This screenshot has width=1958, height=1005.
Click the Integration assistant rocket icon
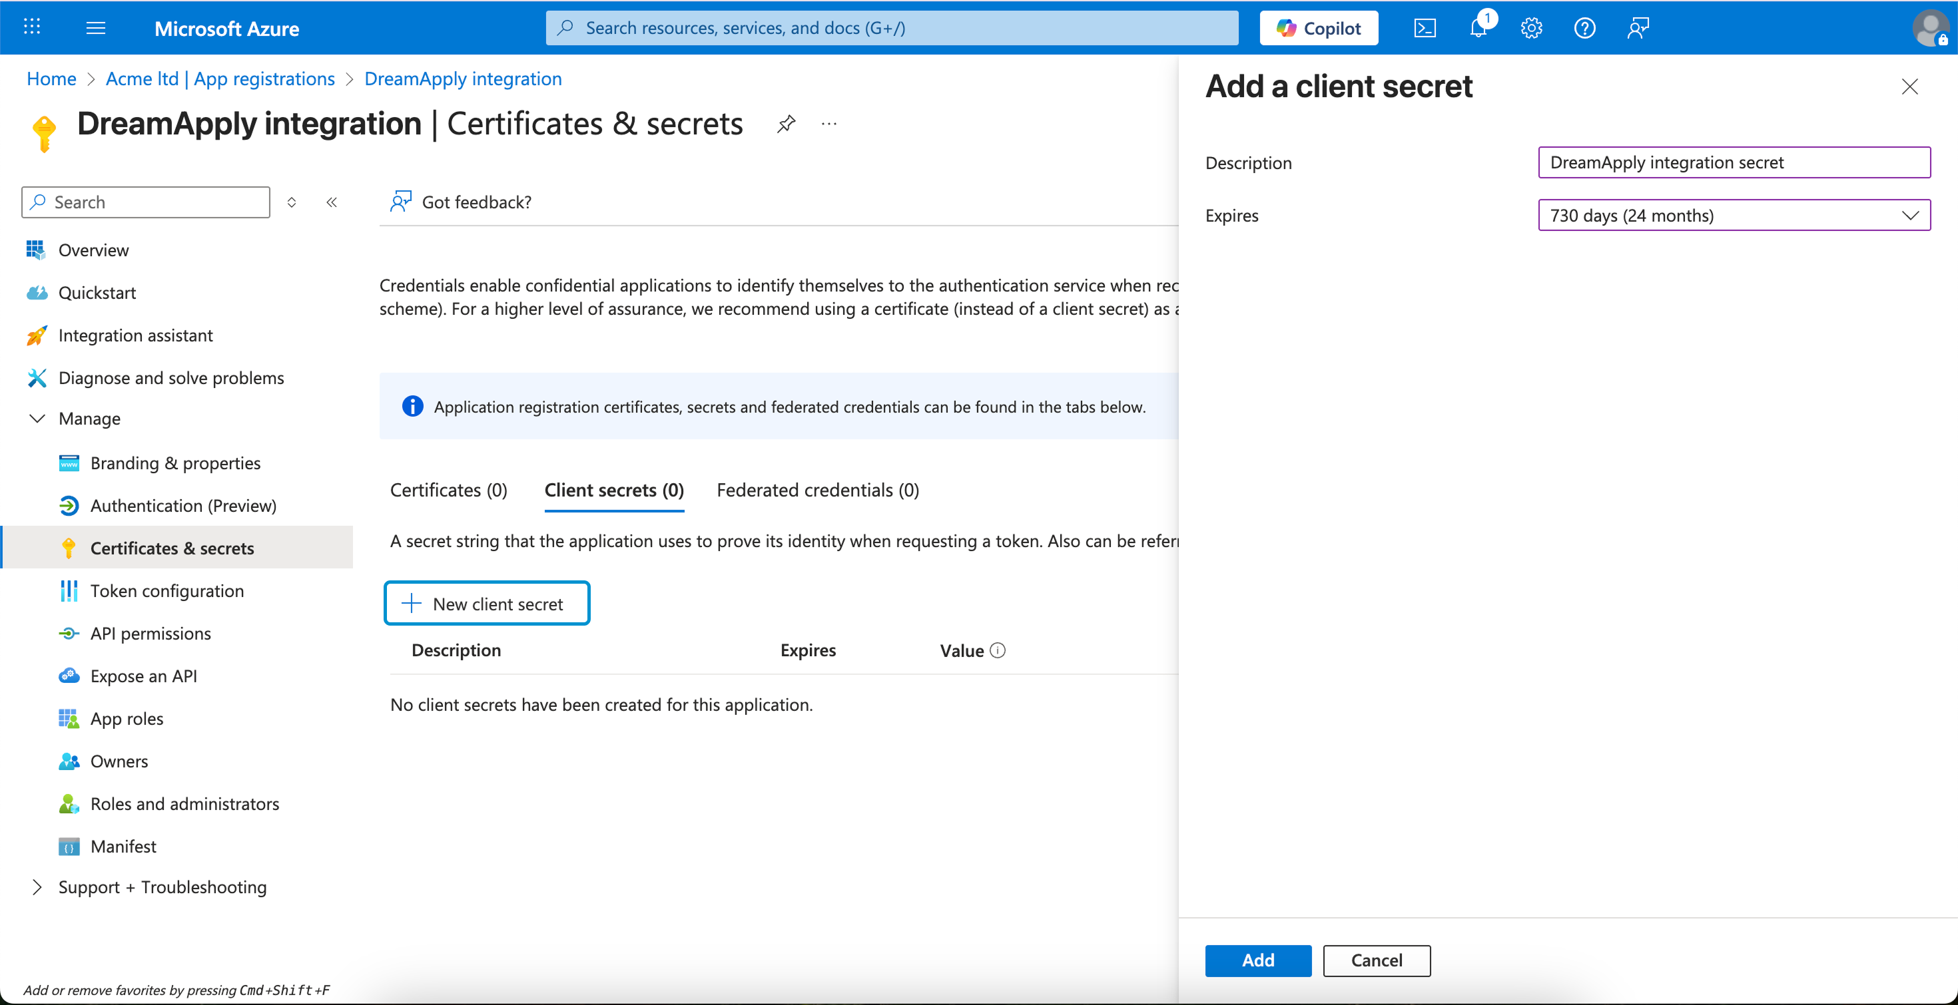[37, 335]
